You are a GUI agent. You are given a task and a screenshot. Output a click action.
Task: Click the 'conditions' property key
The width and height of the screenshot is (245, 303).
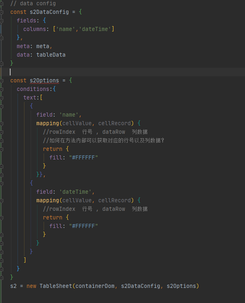[x=33, y=89]
